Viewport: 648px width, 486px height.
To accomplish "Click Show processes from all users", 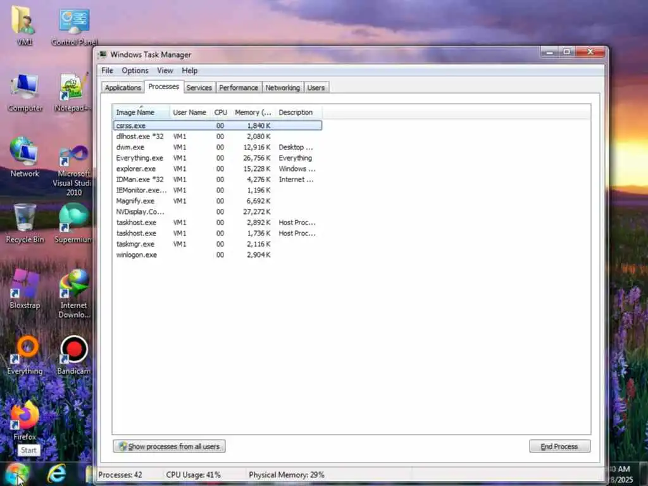I will (x=169, y=446).
